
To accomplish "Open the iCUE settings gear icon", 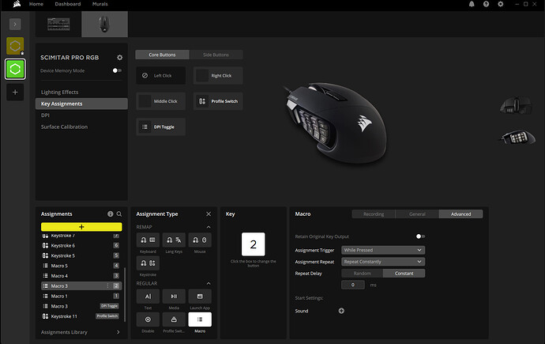I will (x=501, y=4).
